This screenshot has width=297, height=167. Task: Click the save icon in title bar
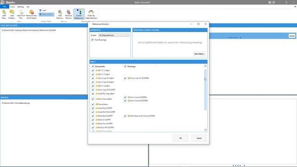pos(270,2)
